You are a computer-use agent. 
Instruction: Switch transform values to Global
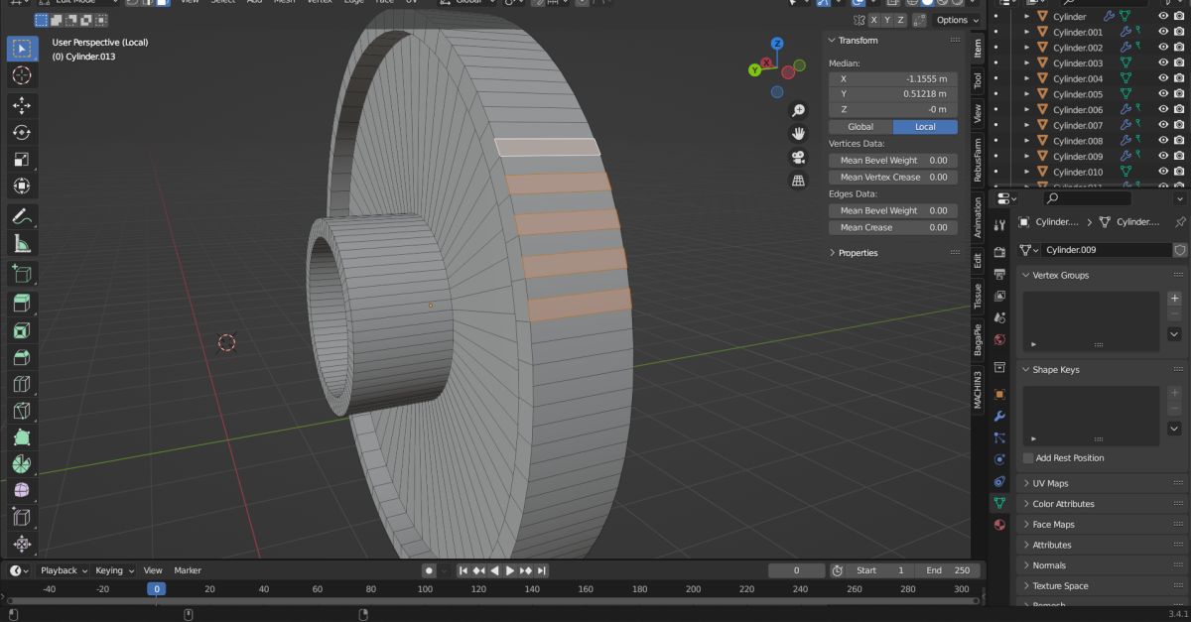pyautogui.click(x=860, y=127)
